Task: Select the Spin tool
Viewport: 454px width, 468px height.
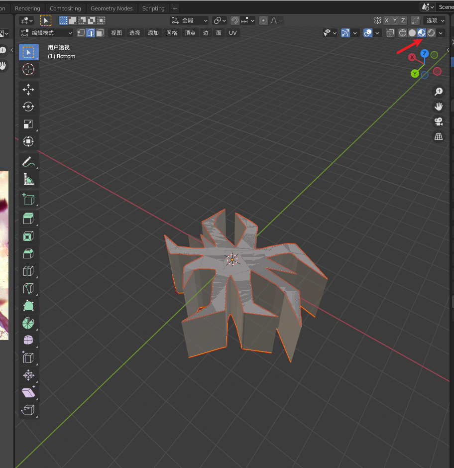Action: coord(29,323)
